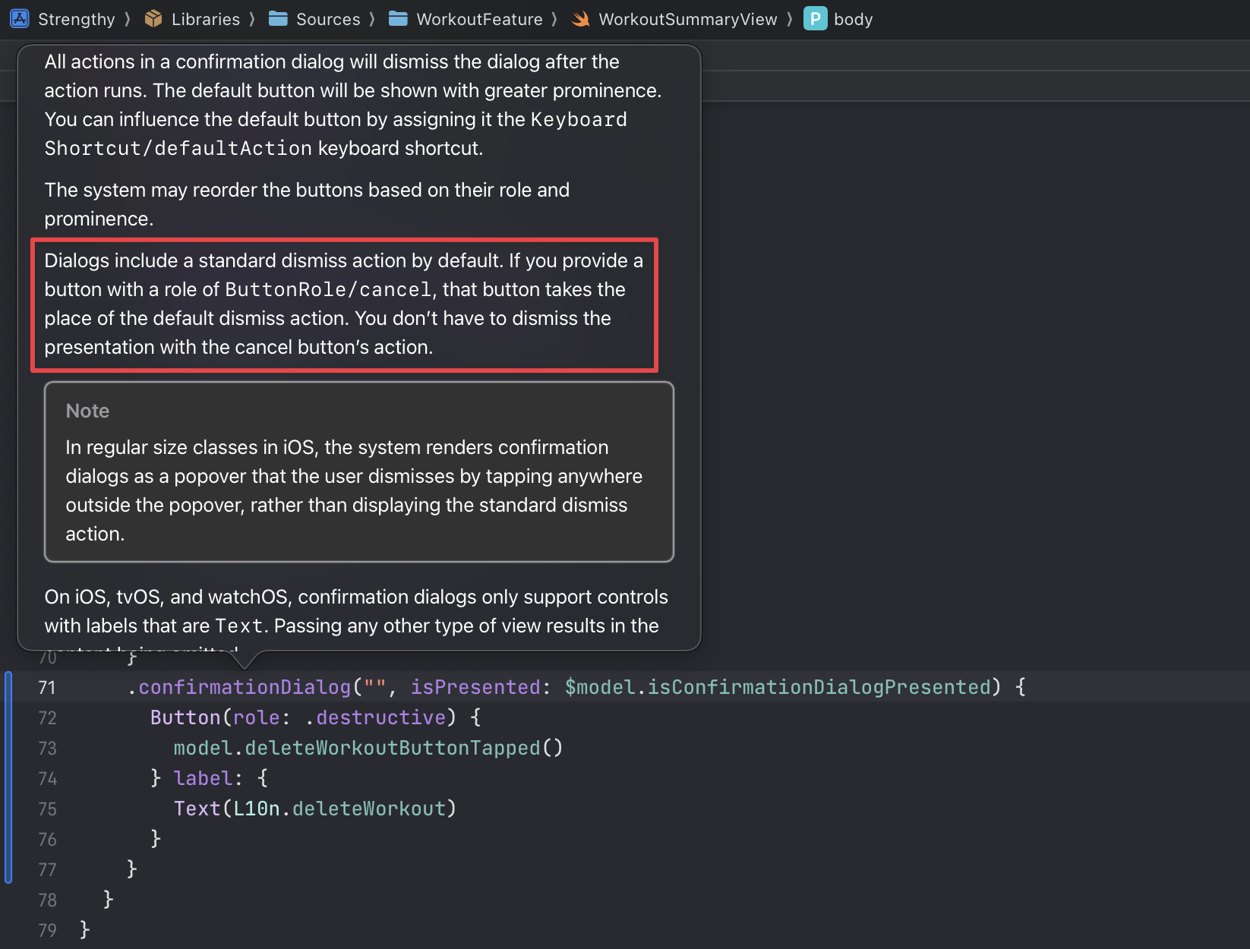This screenshot has height=949, width=1250.
Task: Click ButtonRole/cancel code reference in popover
Action: 328,289
